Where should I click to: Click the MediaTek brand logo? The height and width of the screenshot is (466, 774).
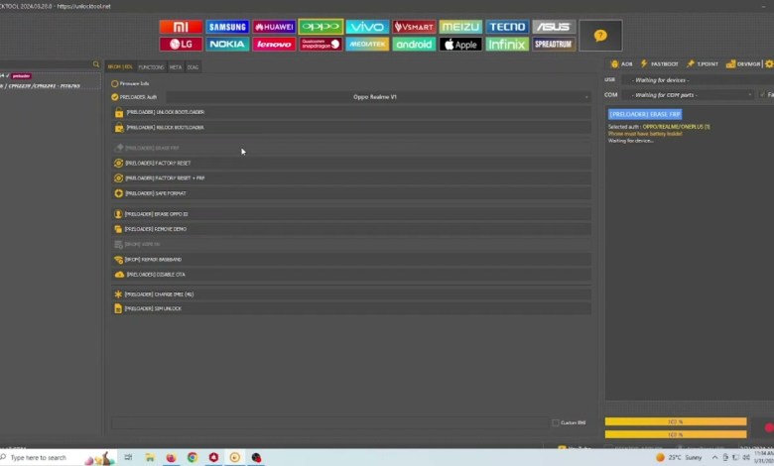click(367, 45)
